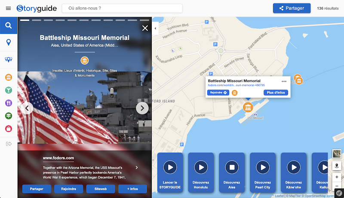Click the '136 résultats' count

(328, 8)
